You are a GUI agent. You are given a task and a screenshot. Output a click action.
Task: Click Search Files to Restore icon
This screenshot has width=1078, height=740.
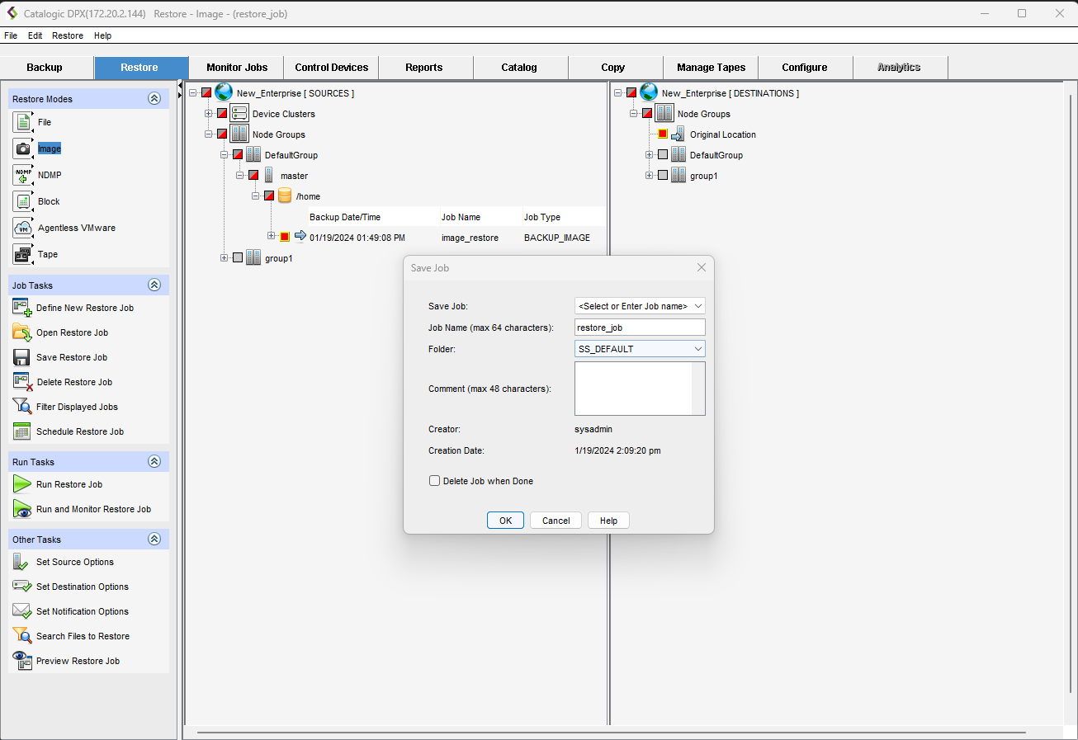22,636
